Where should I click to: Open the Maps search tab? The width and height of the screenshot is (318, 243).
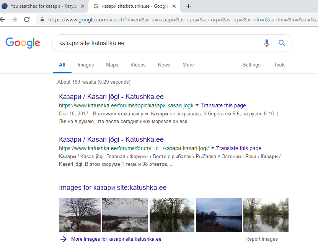(112, 65)
